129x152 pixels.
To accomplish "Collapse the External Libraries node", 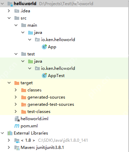I will click(2, 133).
